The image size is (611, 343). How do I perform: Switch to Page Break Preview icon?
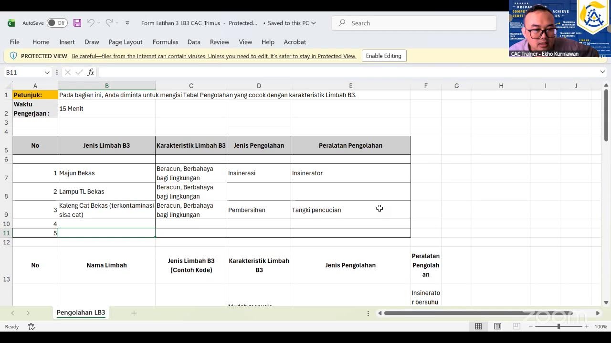(x=516, y=326)
